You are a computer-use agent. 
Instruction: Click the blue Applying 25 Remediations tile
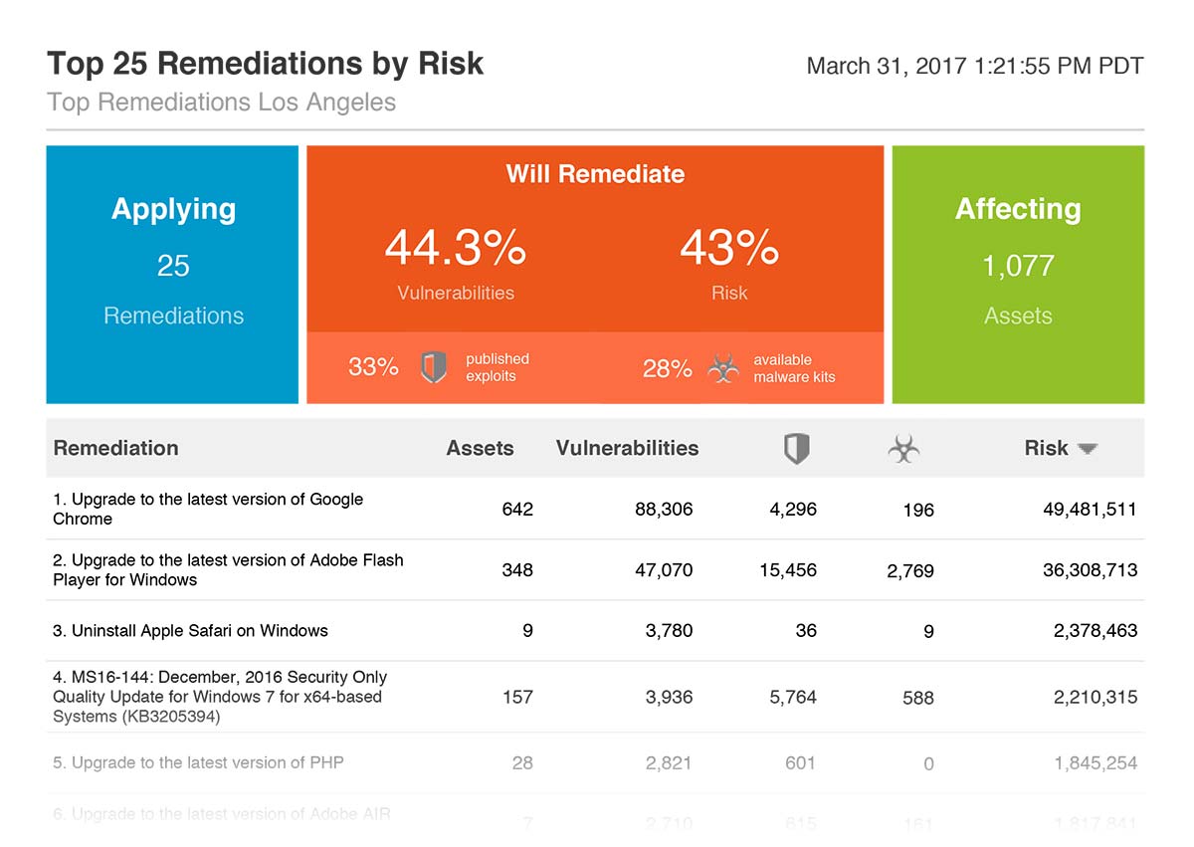click(173, 274)
